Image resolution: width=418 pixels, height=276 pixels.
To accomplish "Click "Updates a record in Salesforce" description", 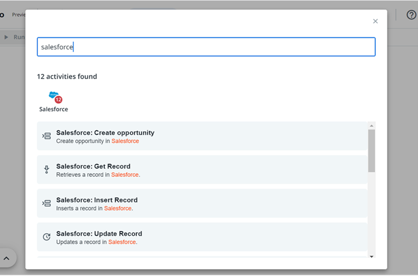I will pyautogui.click(x=96, y=242).
